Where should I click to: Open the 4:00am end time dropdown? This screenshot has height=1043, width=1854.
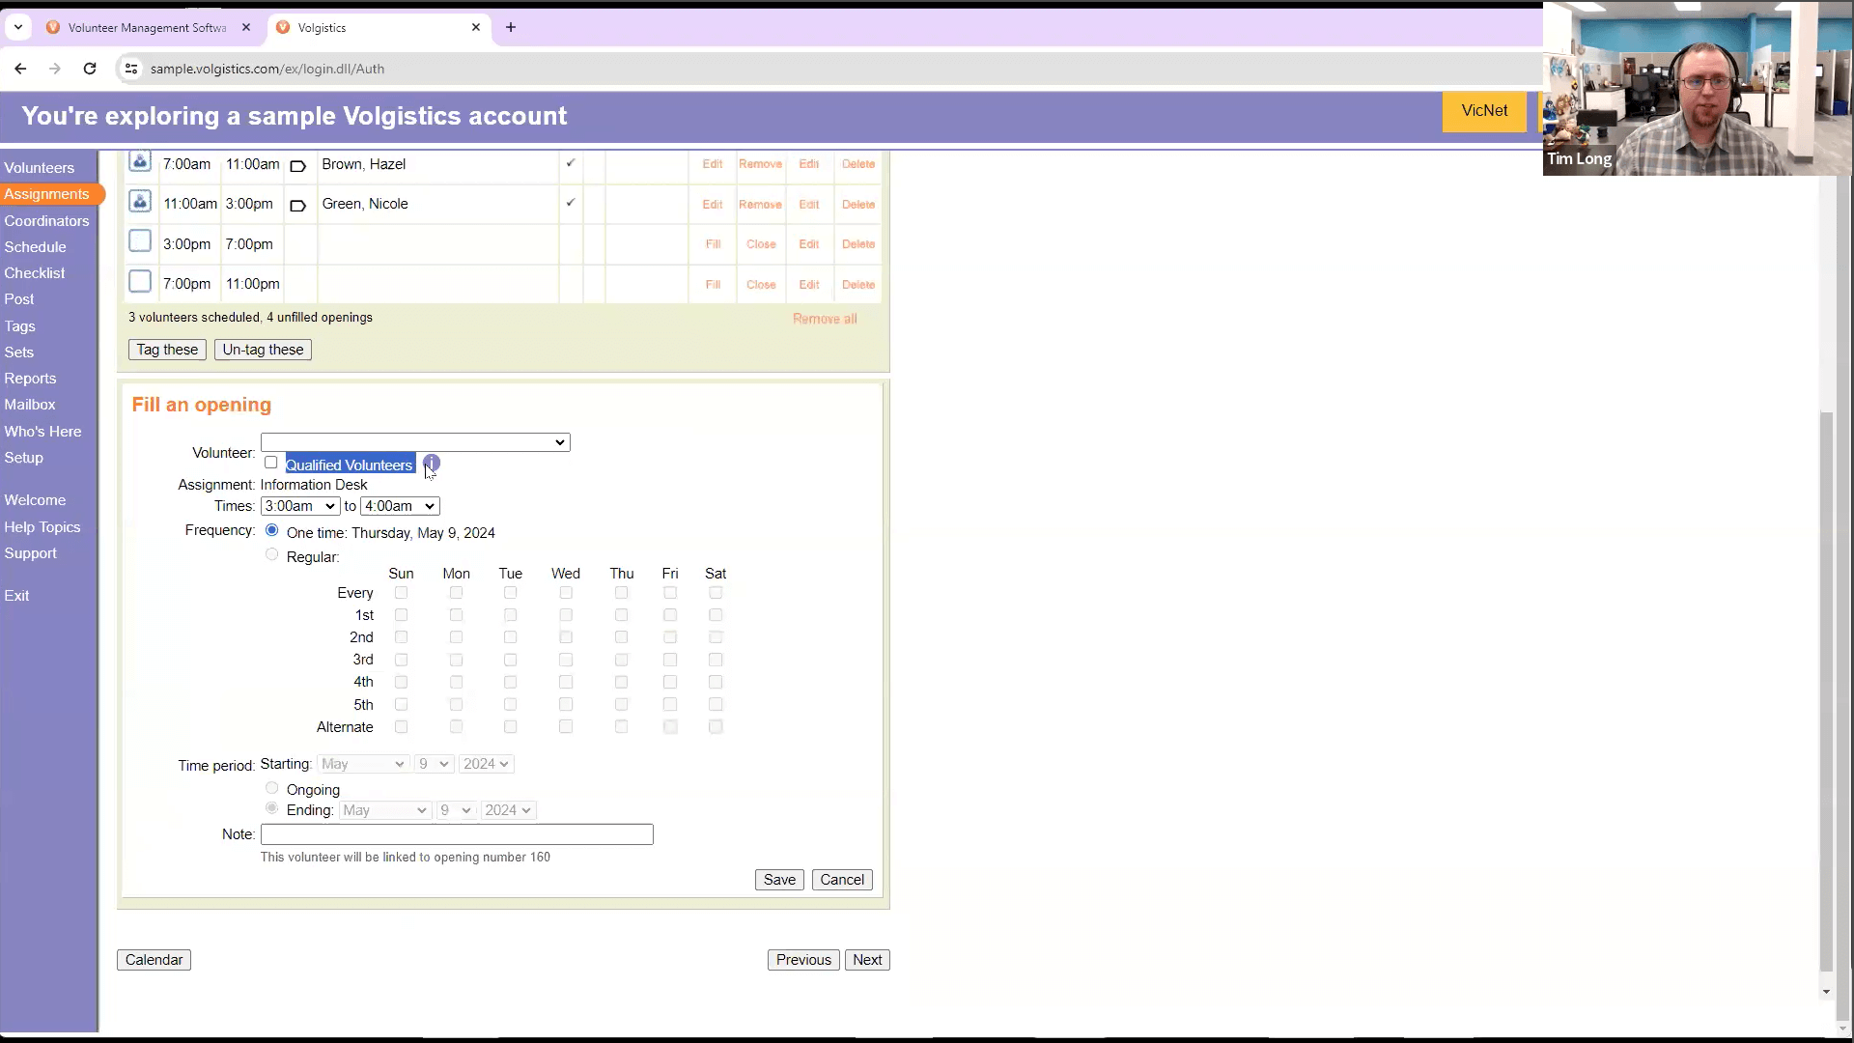click(x=400, y=506)
